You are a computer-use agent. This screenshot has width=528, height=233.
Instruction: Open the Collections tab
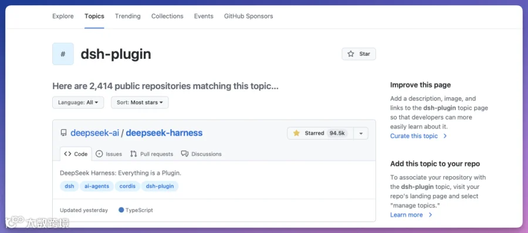(167, 16)
